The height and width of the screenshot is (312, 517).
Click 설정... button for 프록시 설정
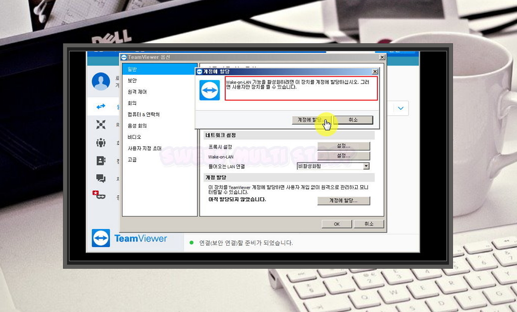coord(344,146)
